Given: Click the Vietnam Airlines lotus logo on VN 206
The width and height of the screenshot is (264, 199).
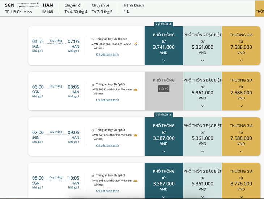Looking at the screenshot, I should point(136,90).
